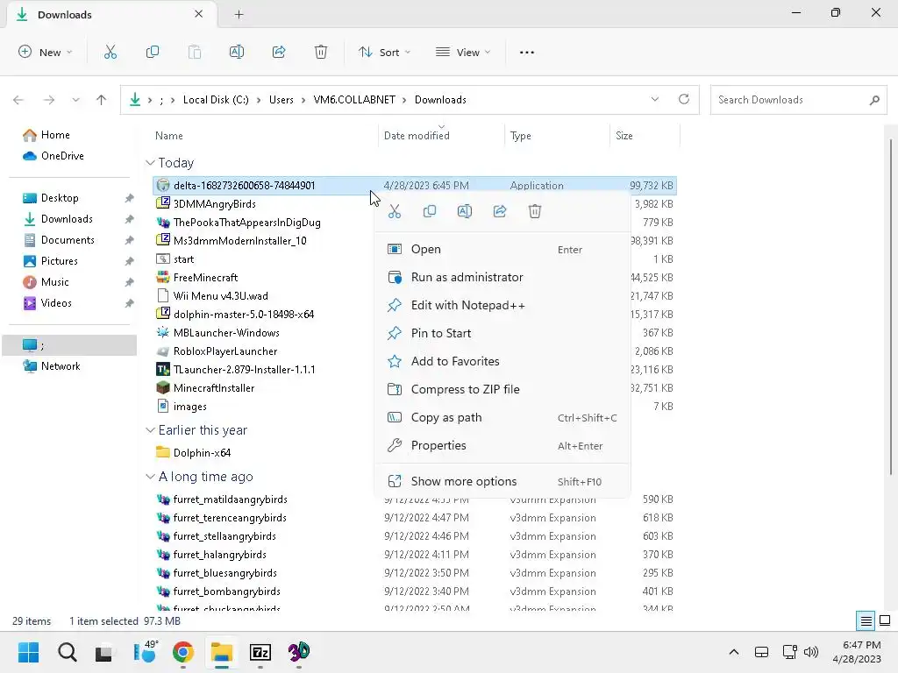Launch Google Chrome from the taskbar
898x673 pixels.
coord(182,652)
